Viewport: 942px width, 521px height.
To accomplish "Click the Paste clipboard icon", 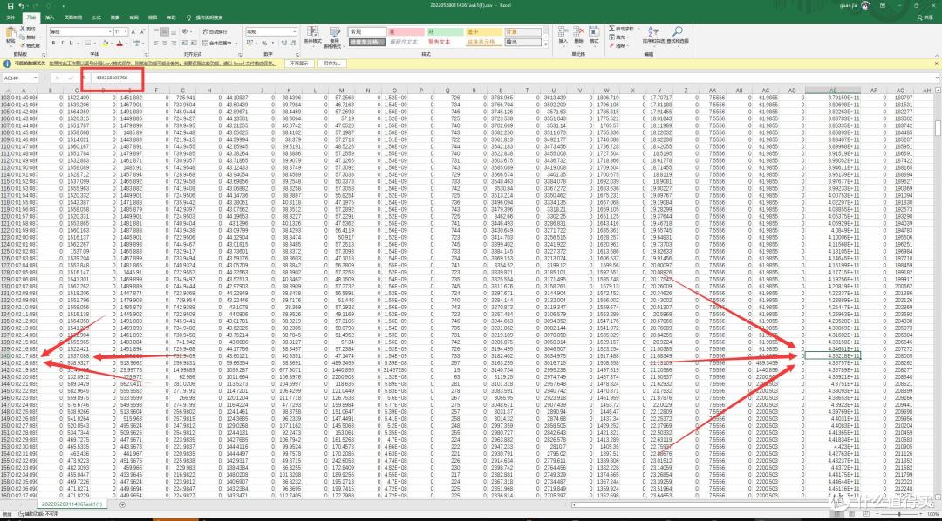I will coord(10,33).
